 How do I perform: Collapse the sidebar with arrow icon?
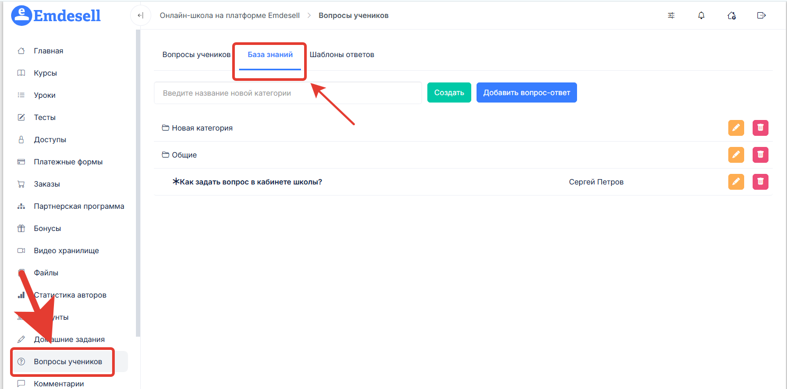coord(140,15)
